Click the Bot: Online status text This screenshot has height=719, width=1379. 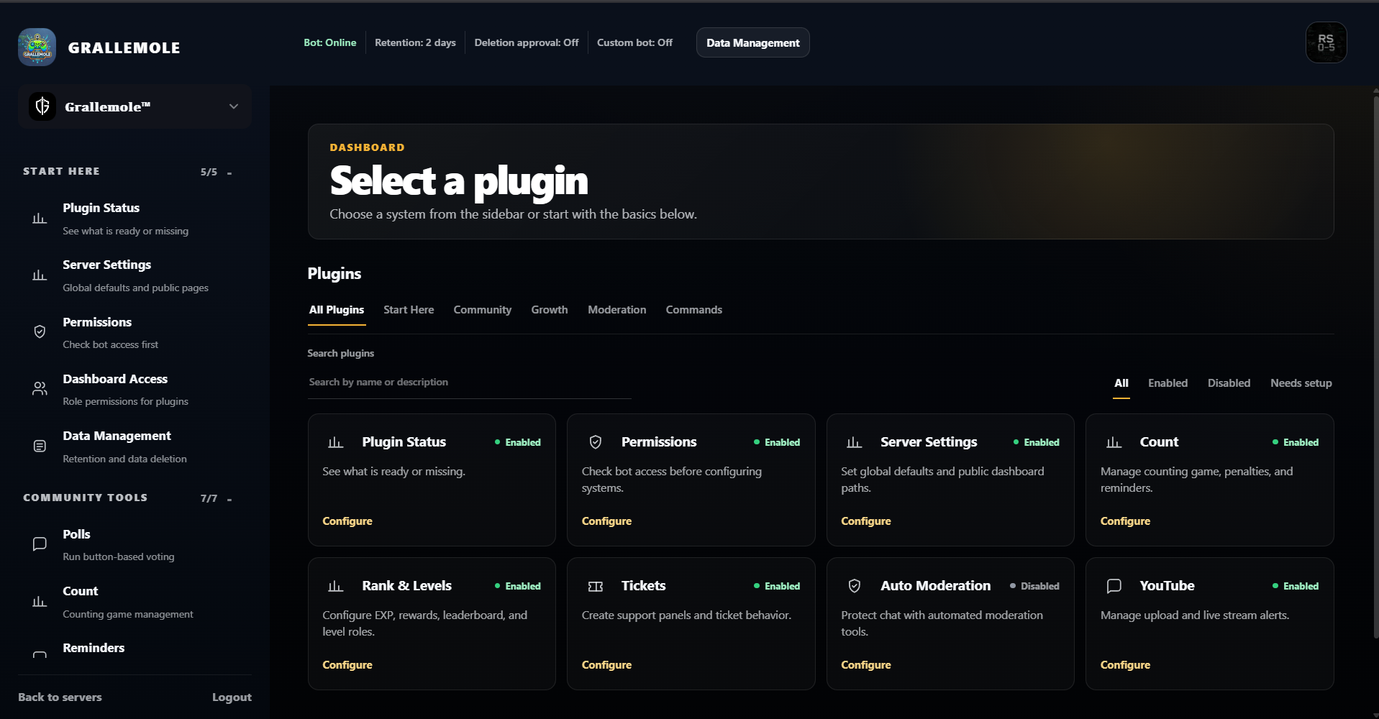[329, 42]
